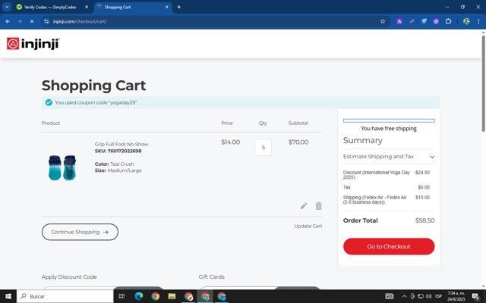Click the quantity field showing 5
486x303 pixels.
(x=264, y=148)
